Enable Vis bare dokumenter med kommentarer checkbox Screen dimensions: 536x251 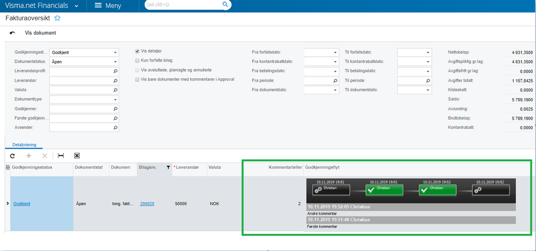[x=137, y=79]
